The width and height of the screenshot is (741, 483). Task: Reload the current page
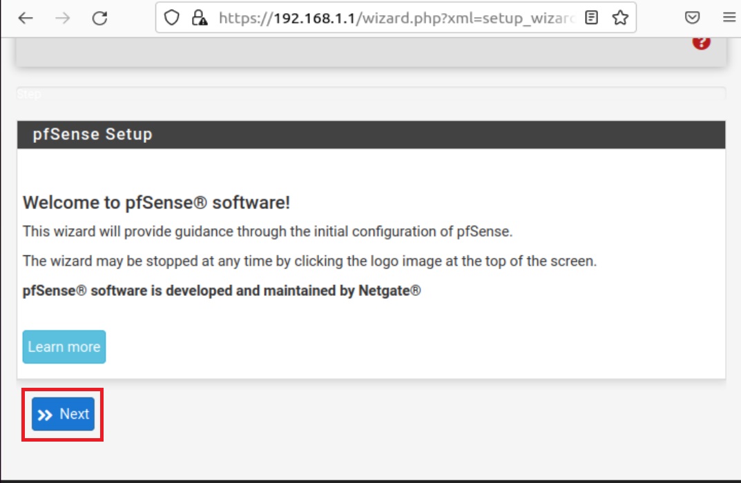99,18
